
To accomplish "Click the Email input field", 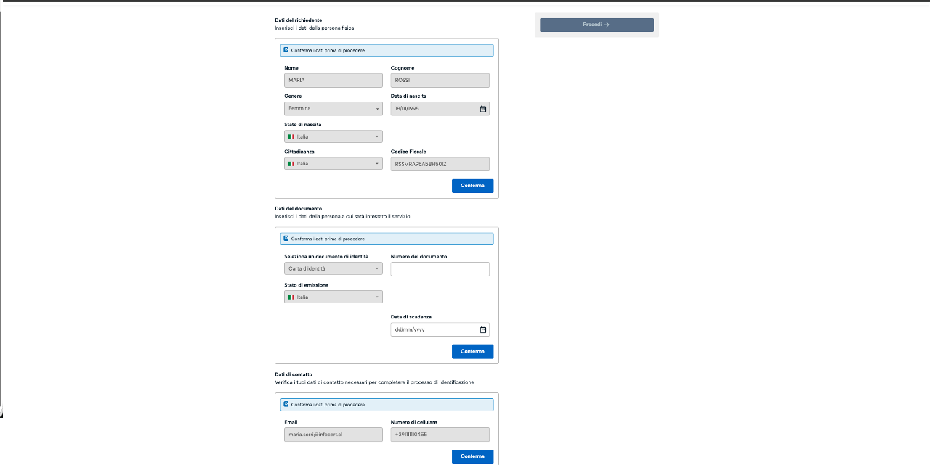I will coord(333,435).
